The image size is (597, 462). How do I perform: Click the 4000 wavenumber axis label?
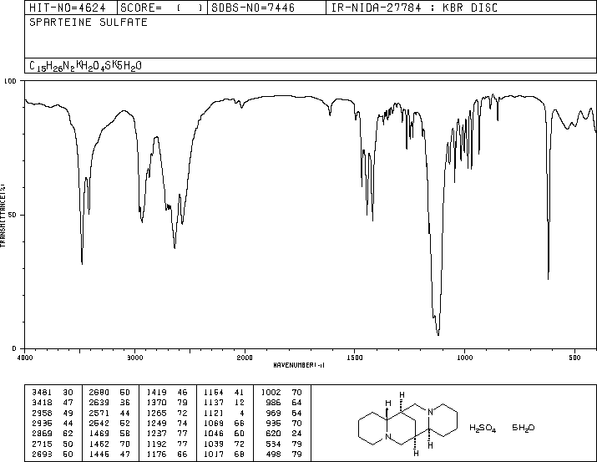(25, 358)
